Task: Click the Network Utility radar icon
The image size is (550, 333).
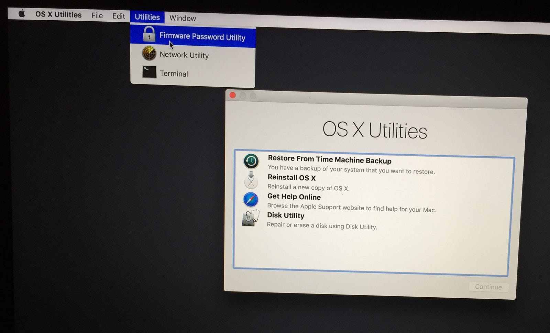Action: pyautogui.click(x=149, y=53)
